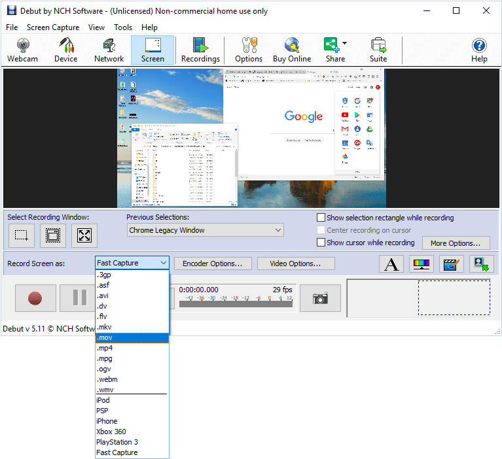Screen dimensions: 502x459
Task: Open the Help menu
Action: coord(149,27)
